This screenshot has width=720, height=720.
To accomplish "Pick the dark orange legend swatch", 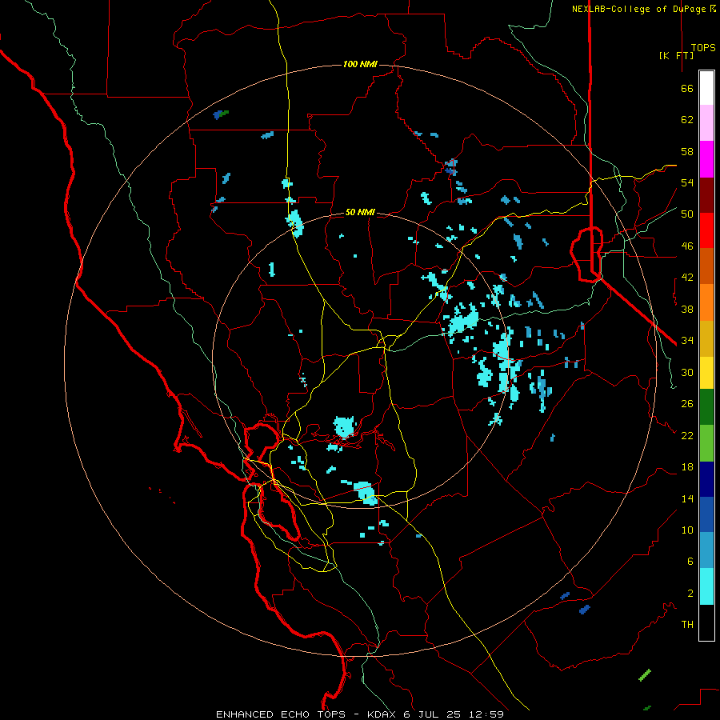I will [706, 266].
